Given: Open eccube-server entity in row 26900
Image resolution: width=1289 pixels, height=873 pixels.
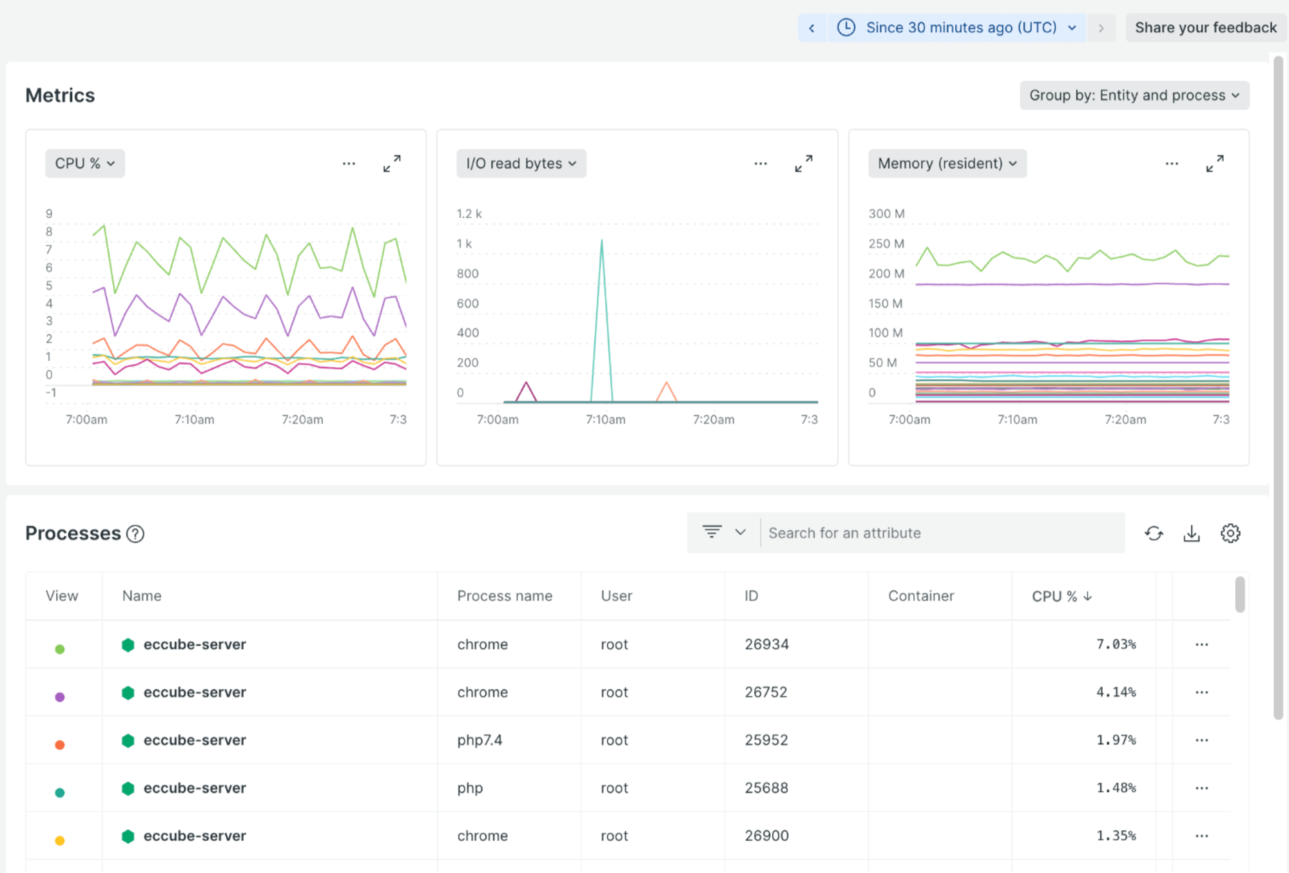Looking at the screenshot, I should pos(195,836).
